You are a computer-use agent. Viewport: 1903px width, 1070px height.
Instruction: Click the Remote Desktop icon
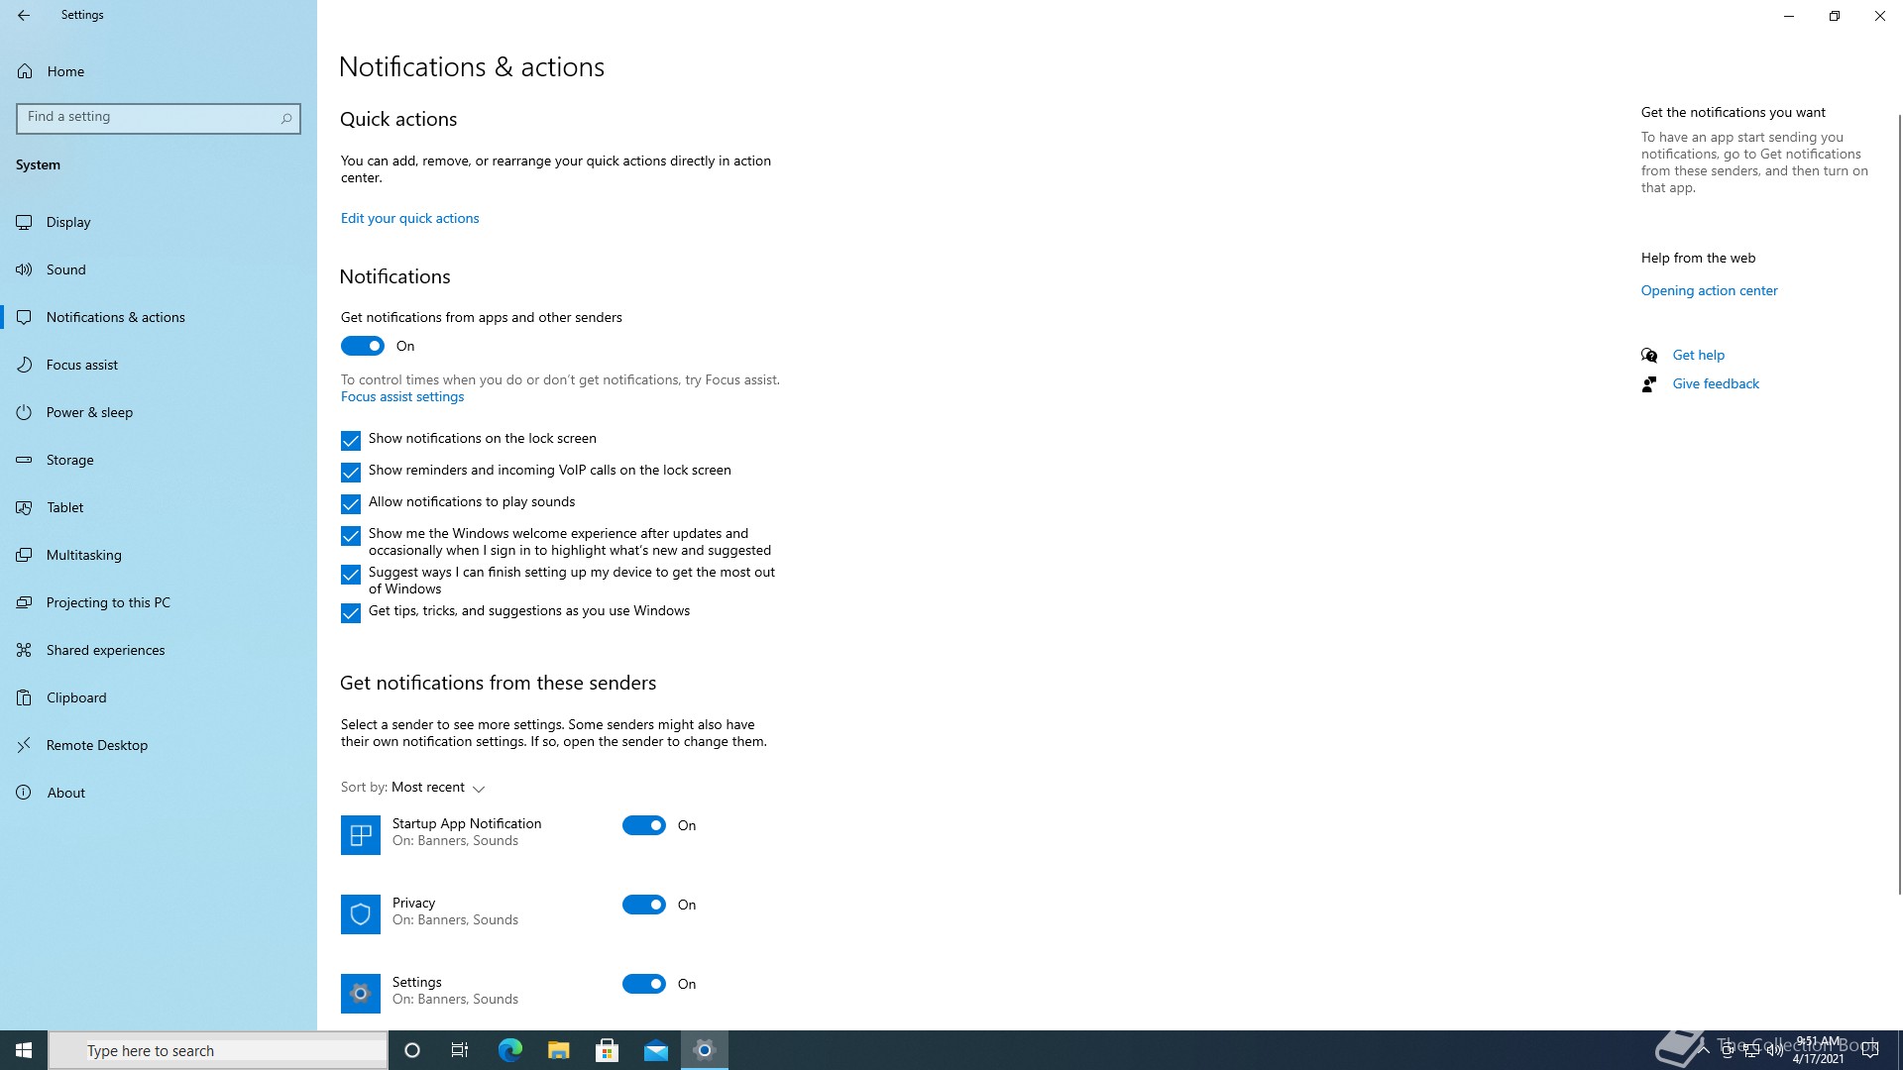pyautogui.click(x=25, y=745)
